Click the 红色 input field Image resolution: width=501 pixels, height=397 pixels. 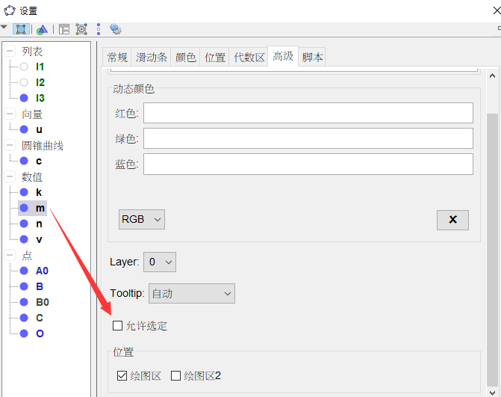(308, 113)
